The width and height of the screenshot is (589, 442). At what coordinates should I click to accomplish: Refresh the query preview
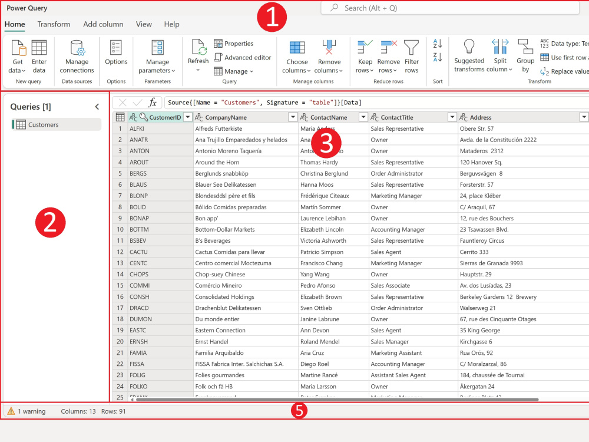[x=198, y=52]
